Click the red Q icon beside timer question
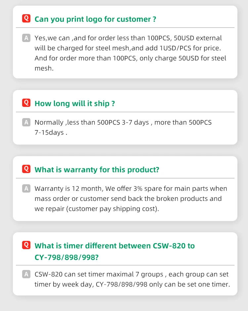Screen dimensions: 248x311 coord(26,245)
